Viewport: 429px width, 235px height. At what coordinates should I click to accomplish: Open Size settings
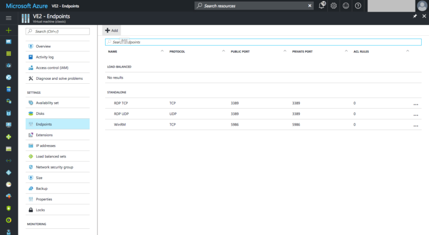click(58, 178)
